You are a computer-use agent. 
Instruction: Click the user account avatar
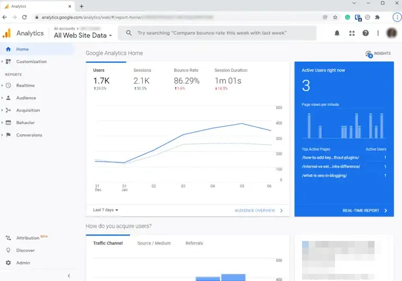391,33
